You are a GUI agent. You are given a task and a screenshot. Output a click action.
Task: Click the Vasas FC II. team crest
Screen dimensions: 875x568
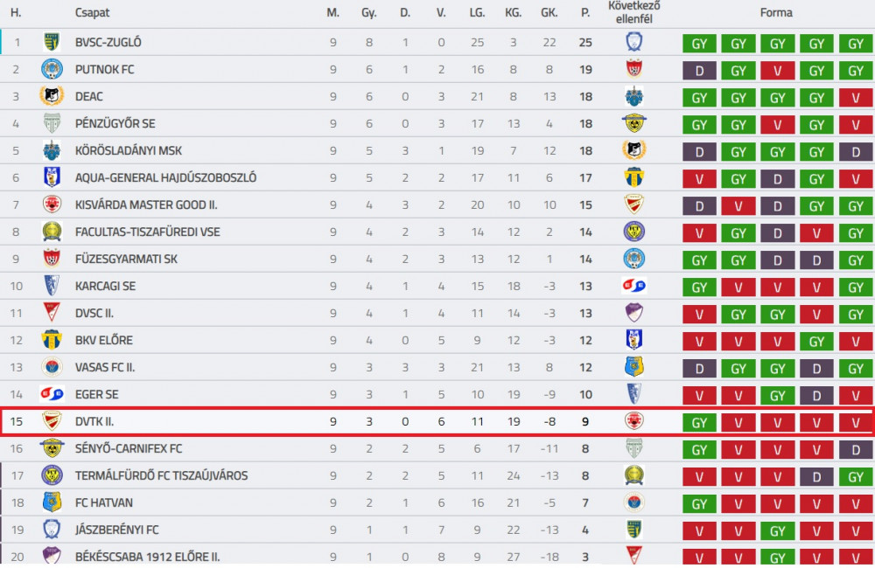tap(52, 367)
